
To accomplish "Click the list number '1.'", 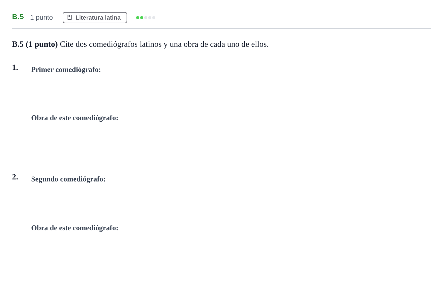I will click(15, 67).
